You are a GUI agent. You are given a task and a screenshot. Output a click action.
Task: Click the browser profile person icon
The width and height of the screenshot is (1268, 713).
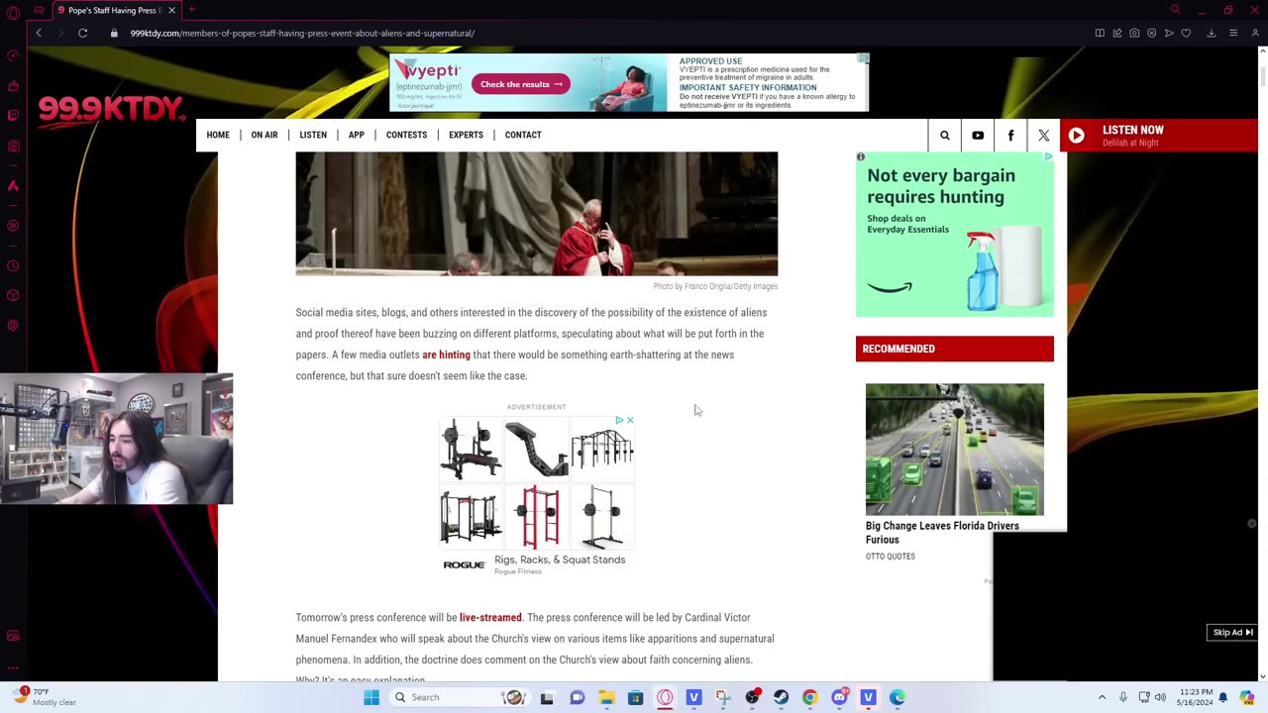[1256, 33]
